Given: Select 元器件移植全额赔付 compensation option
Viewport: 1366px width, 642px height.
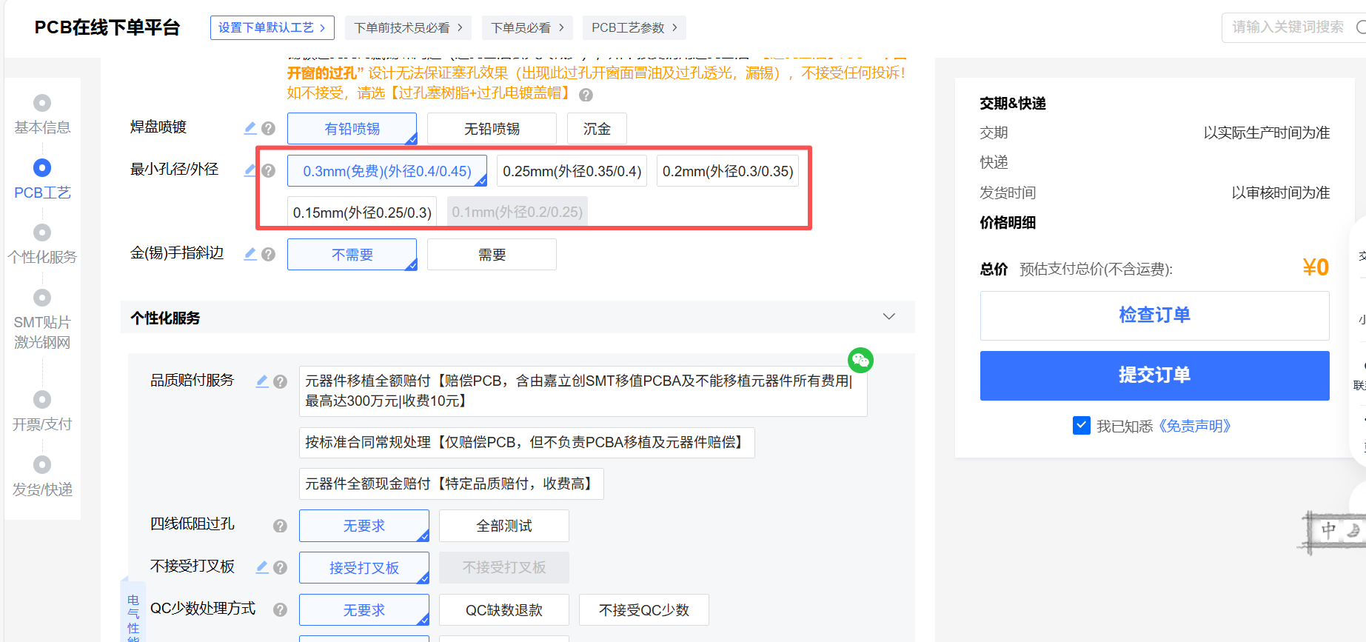Looking at the screenshot, I should tap(583, 391).
